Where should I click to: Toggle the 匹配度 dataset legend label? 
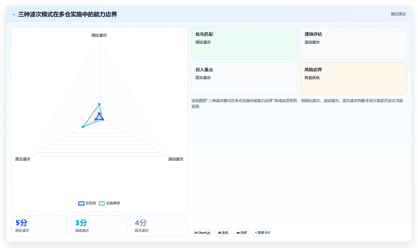point(91,203)
